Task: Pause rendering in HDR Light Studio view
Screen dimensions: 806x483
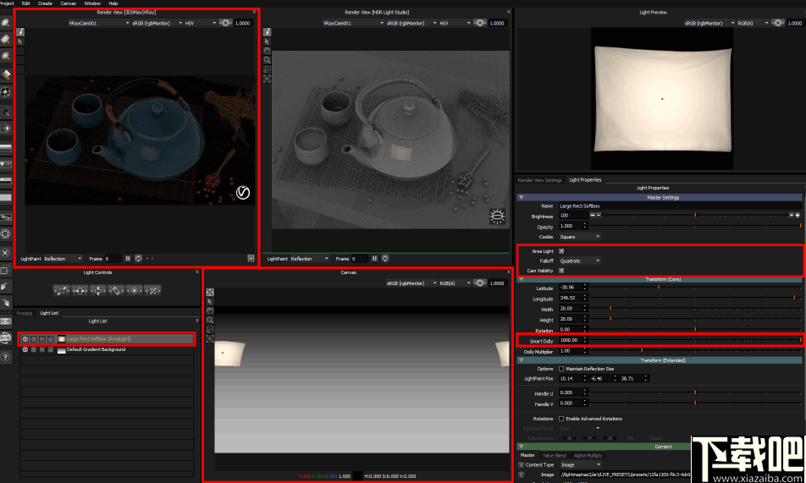Action: pyautogui.click(x=375, y=259)
